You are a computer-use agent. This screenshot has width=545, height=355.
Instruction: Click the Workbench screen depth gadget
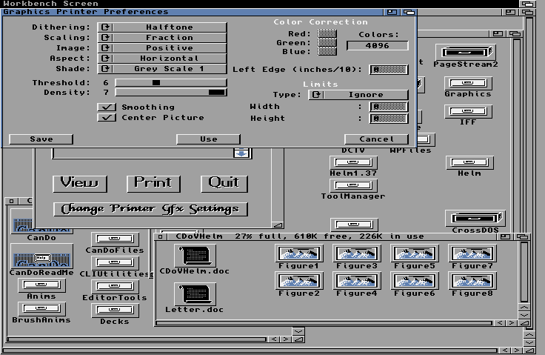click(528, 4)
